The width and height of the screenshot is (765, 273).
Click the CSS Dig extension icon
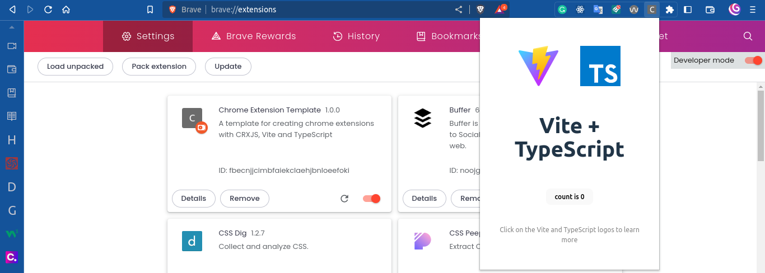click(192, 241)
